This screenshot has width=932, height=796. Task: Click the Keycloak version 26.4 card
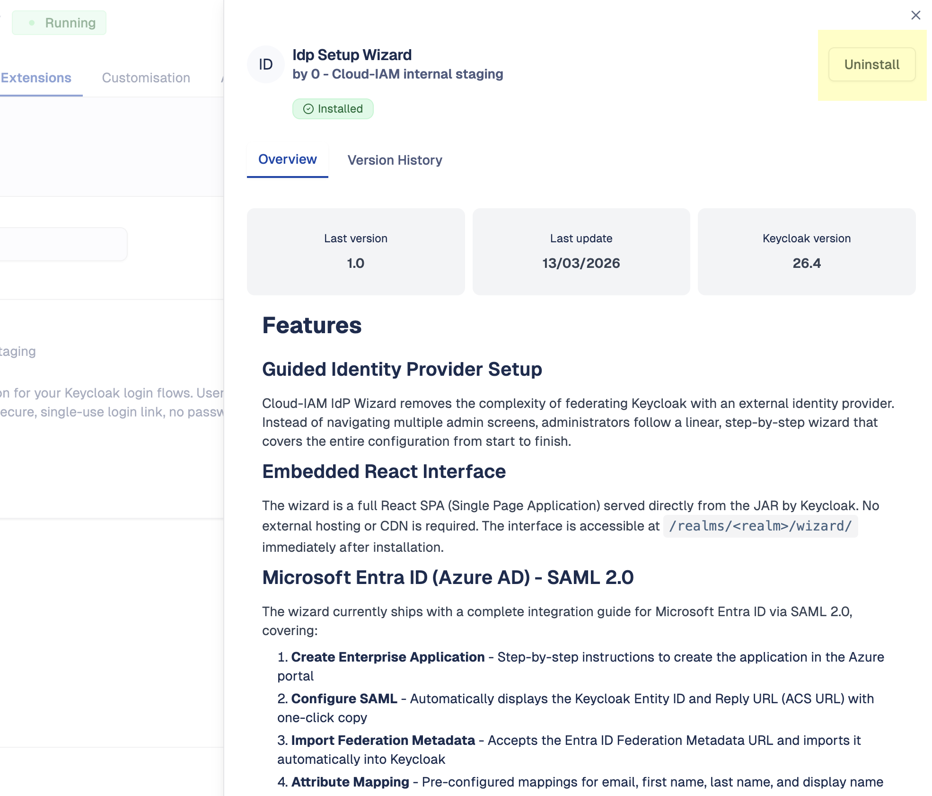point(806,251)
